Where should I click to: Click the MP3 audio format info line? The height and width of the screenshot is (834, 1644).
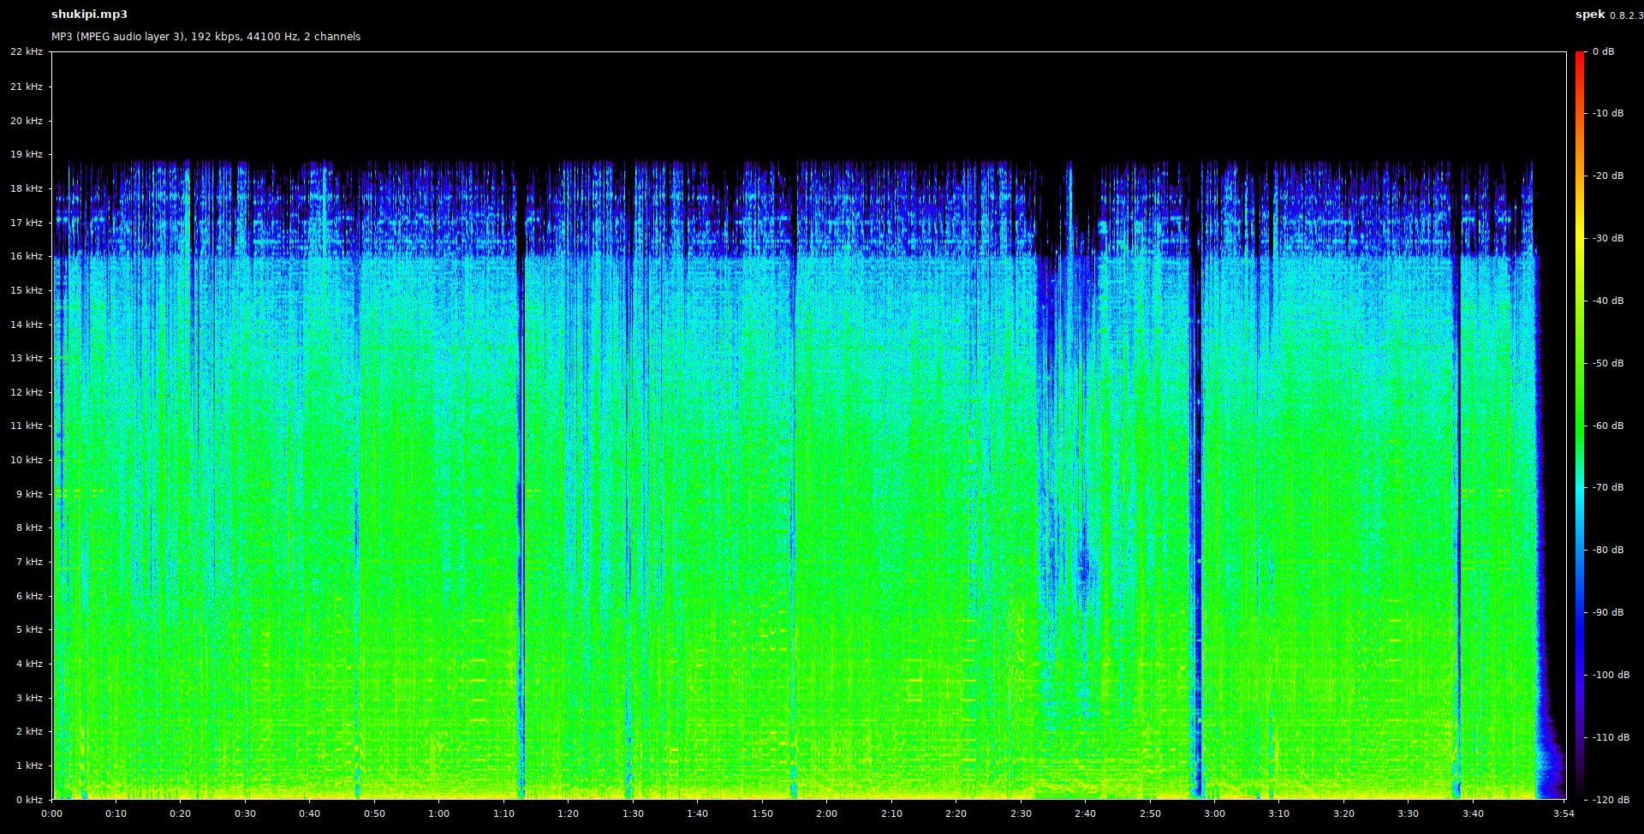[205, 37]
